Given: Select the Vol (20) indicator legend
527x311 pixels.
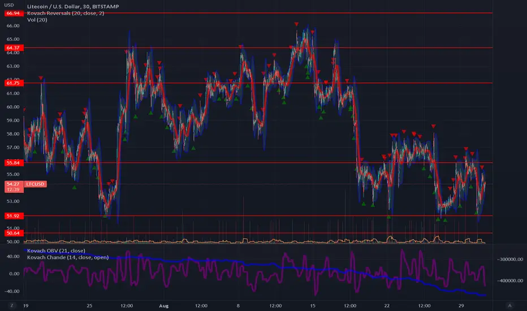Looking at the screenshot, I should (37, 20).
